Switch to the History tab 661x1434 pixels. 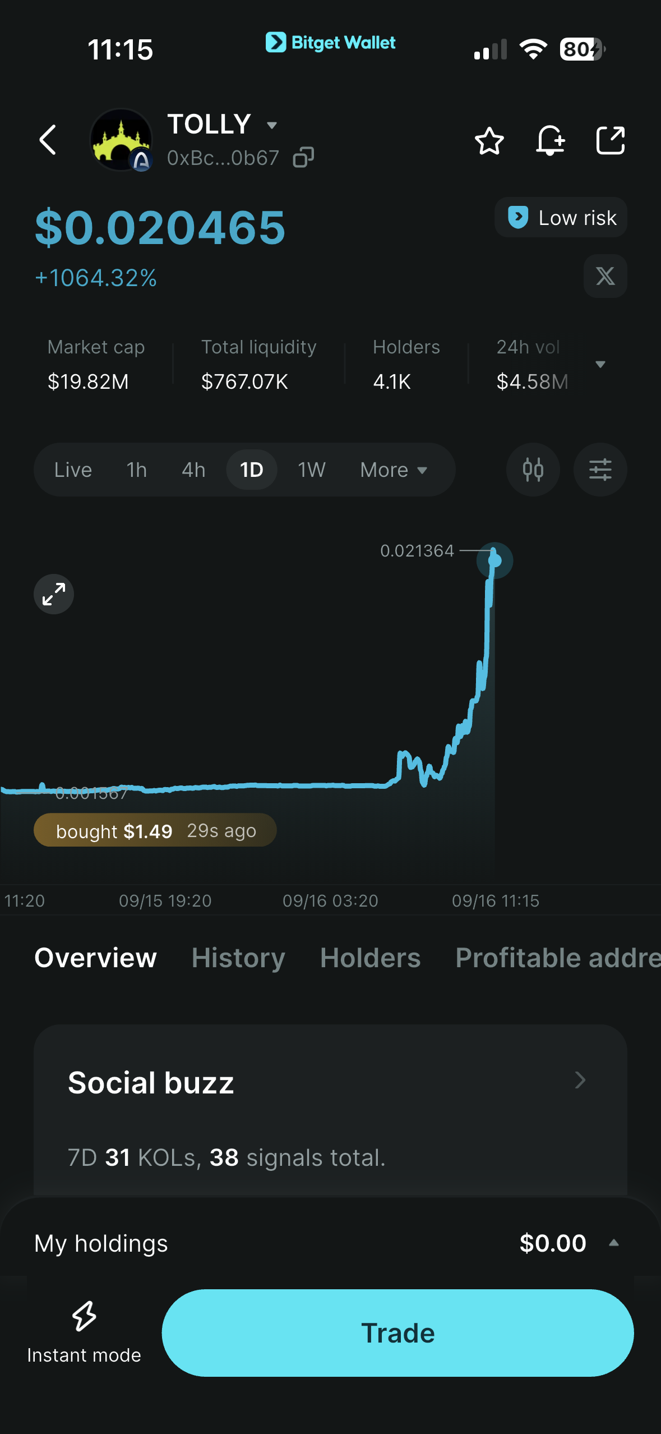238,958
